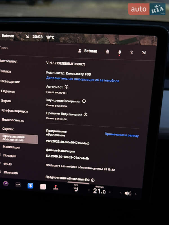169x225 pixels.
Task: Select Программное обеспечение sidebar item
Action: [19, 138]
